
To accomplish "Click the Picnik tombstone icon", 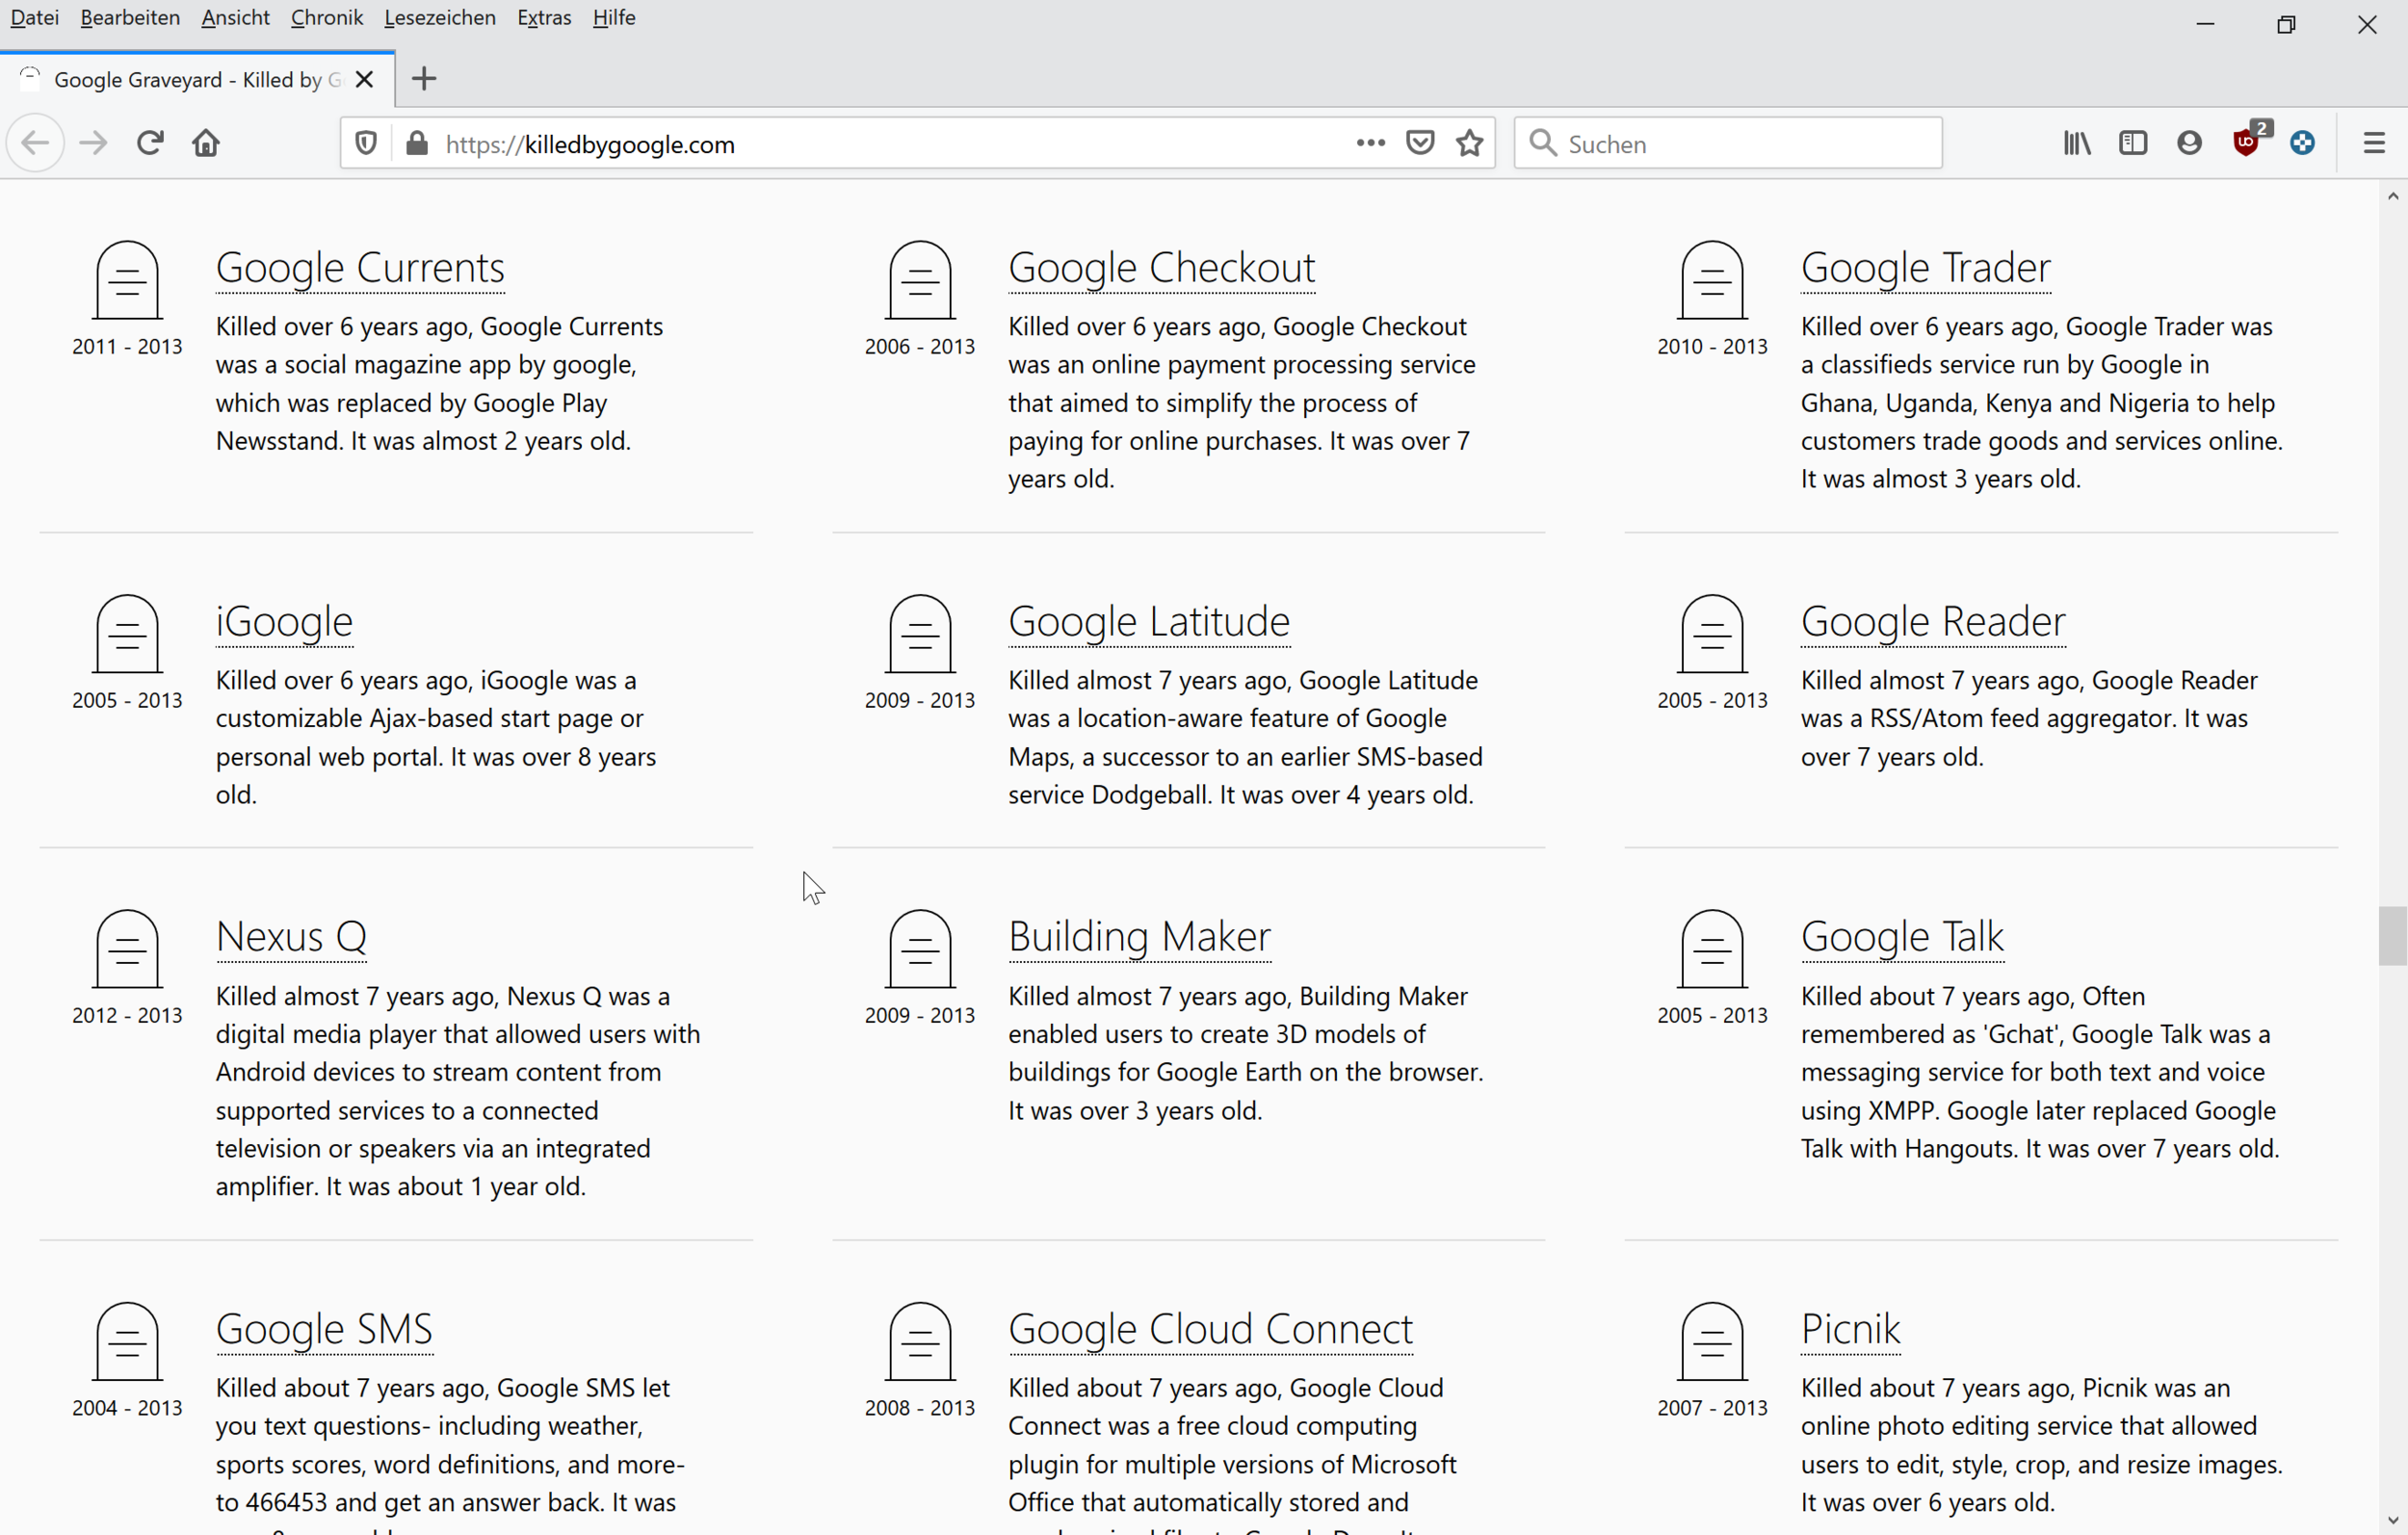I will pos(1712,1341).
